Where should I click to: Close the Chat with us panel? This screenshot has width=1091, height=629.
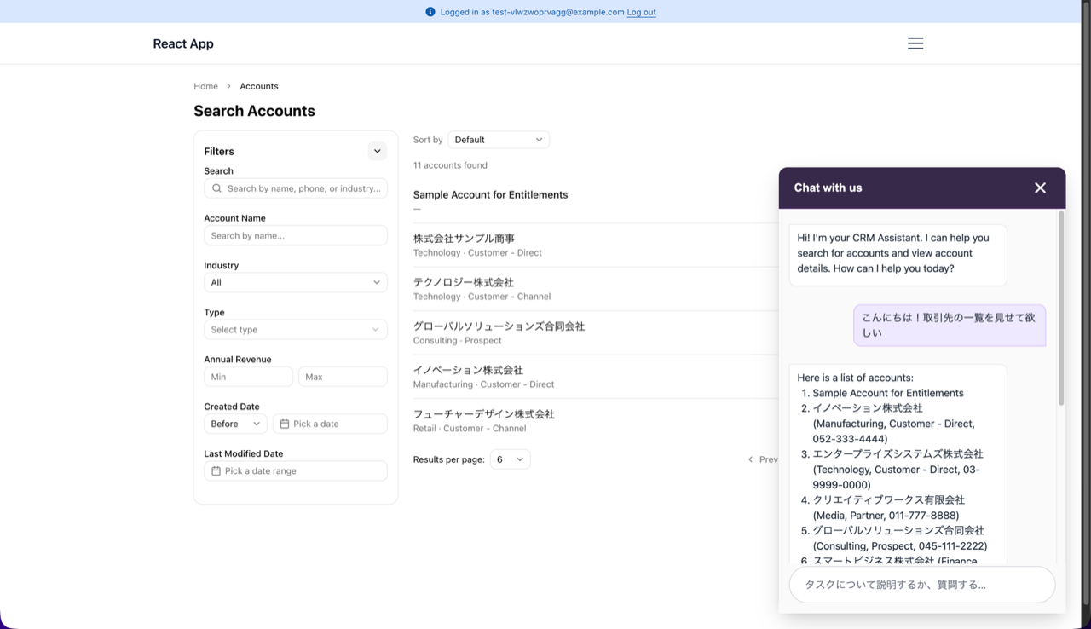[1040, 188]
